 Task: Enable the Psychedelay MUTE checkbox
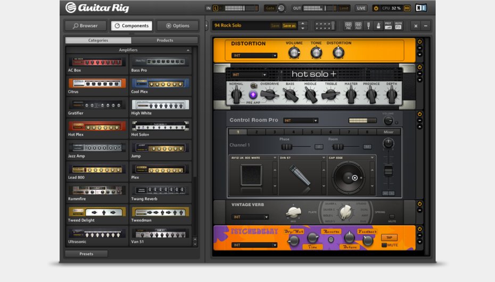coord(384,245)
